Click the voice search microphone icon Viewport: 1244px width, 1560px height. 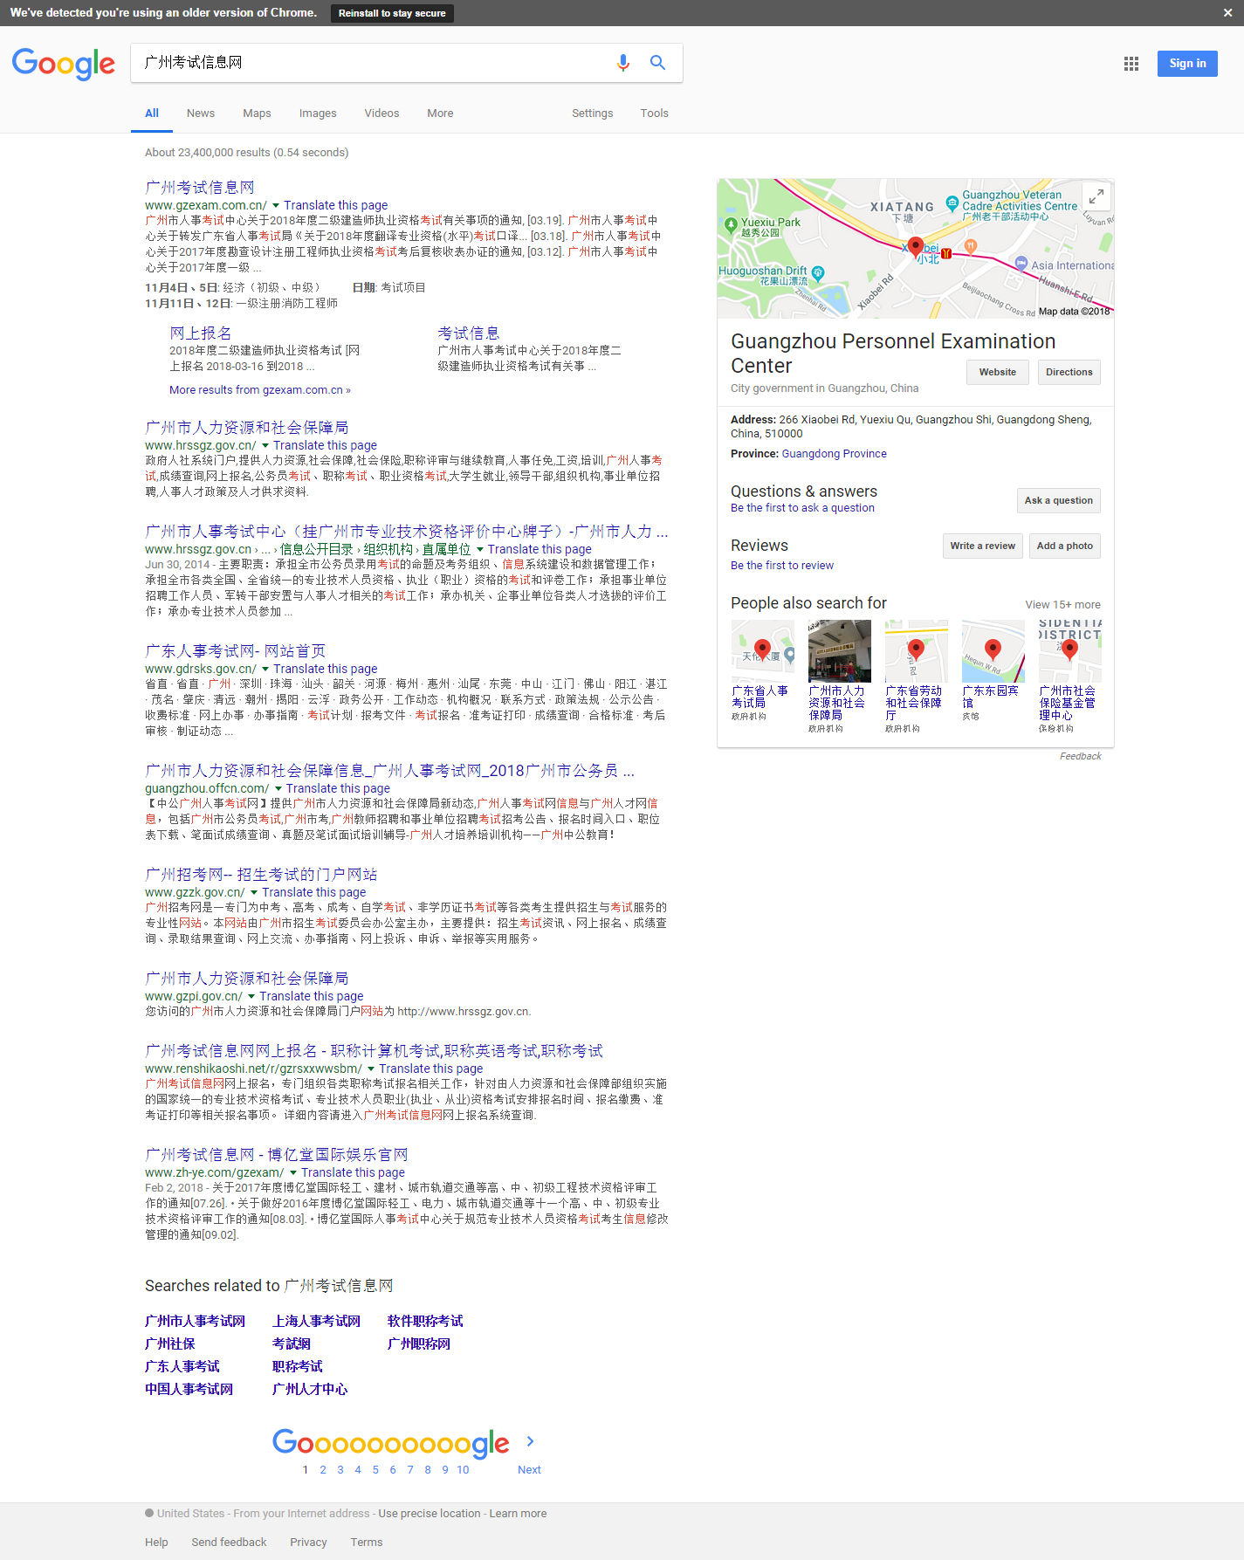[x=622, y=63]
